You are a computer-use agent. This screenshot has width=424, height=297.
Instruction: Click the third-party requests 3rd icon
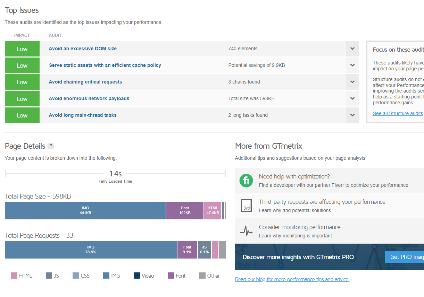click(246, 206)
